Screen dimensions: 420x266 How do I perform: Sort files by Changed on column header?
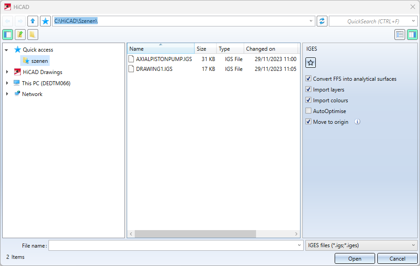[x=270, y=49]
